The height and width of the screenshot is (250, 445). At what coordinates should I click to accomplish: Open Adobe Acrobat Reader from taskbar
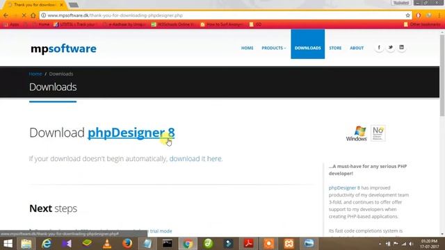248,244
